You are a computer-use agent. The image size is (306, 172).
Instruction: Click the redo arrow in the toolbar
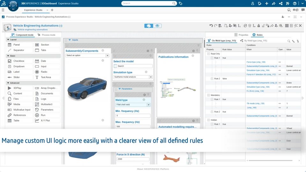coord(215,25)
